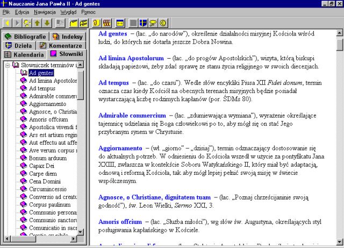Click the single yellow folder icon
Image resolution: width=344 pixels, height=248 pixels.
(74, 23)
